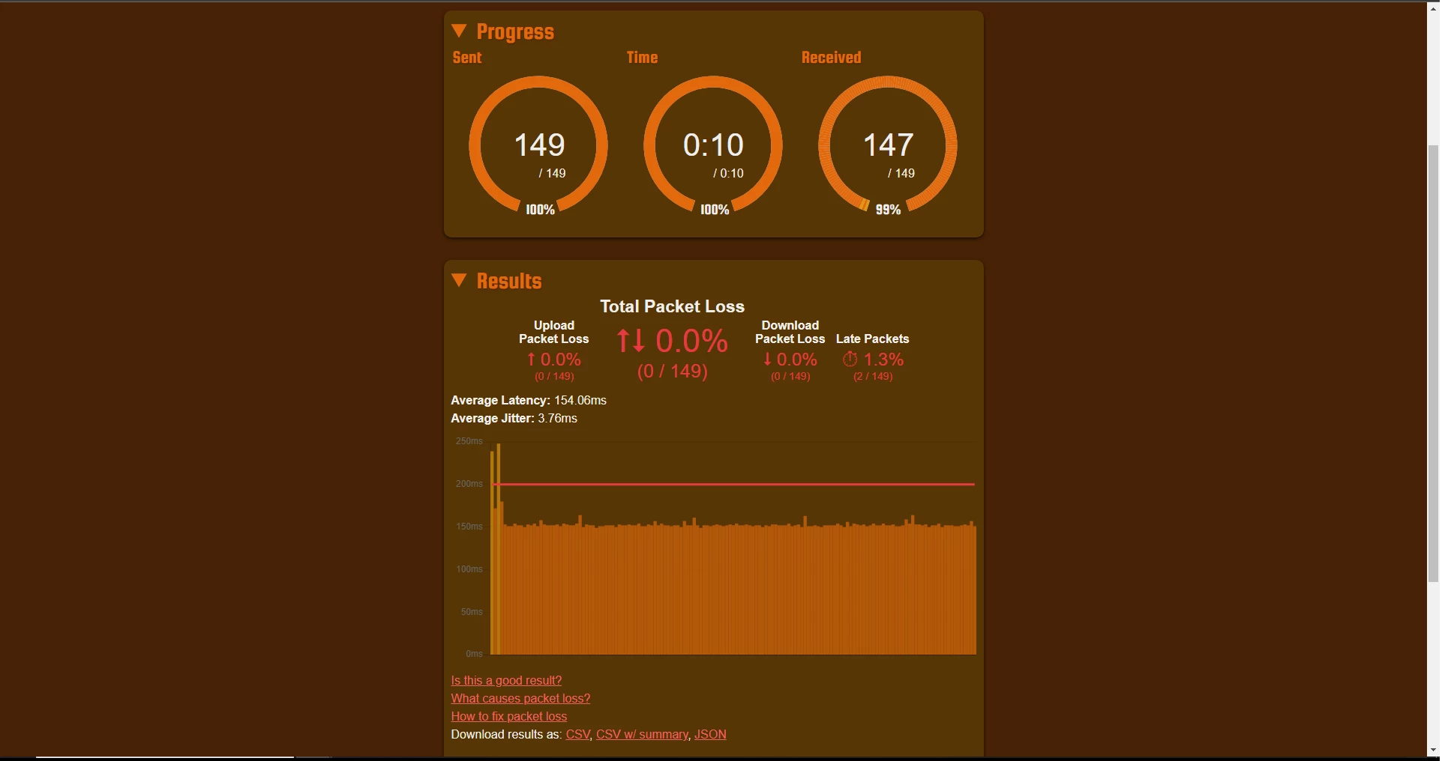Click the Time circular progress gauge
This screenshot has height=761, width=1442.
(713, 145)
